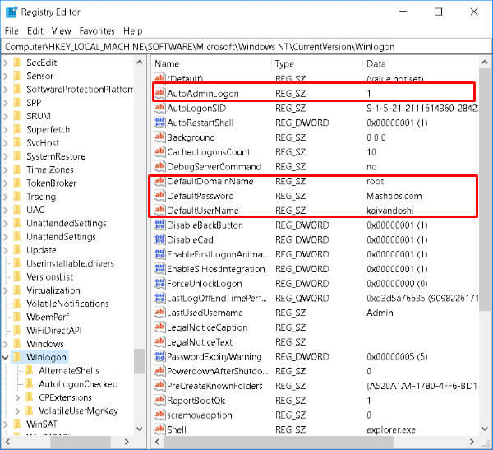The image size is (493, 450).
Task: Expand the Time Zones registry key
Action: point(6,169)
